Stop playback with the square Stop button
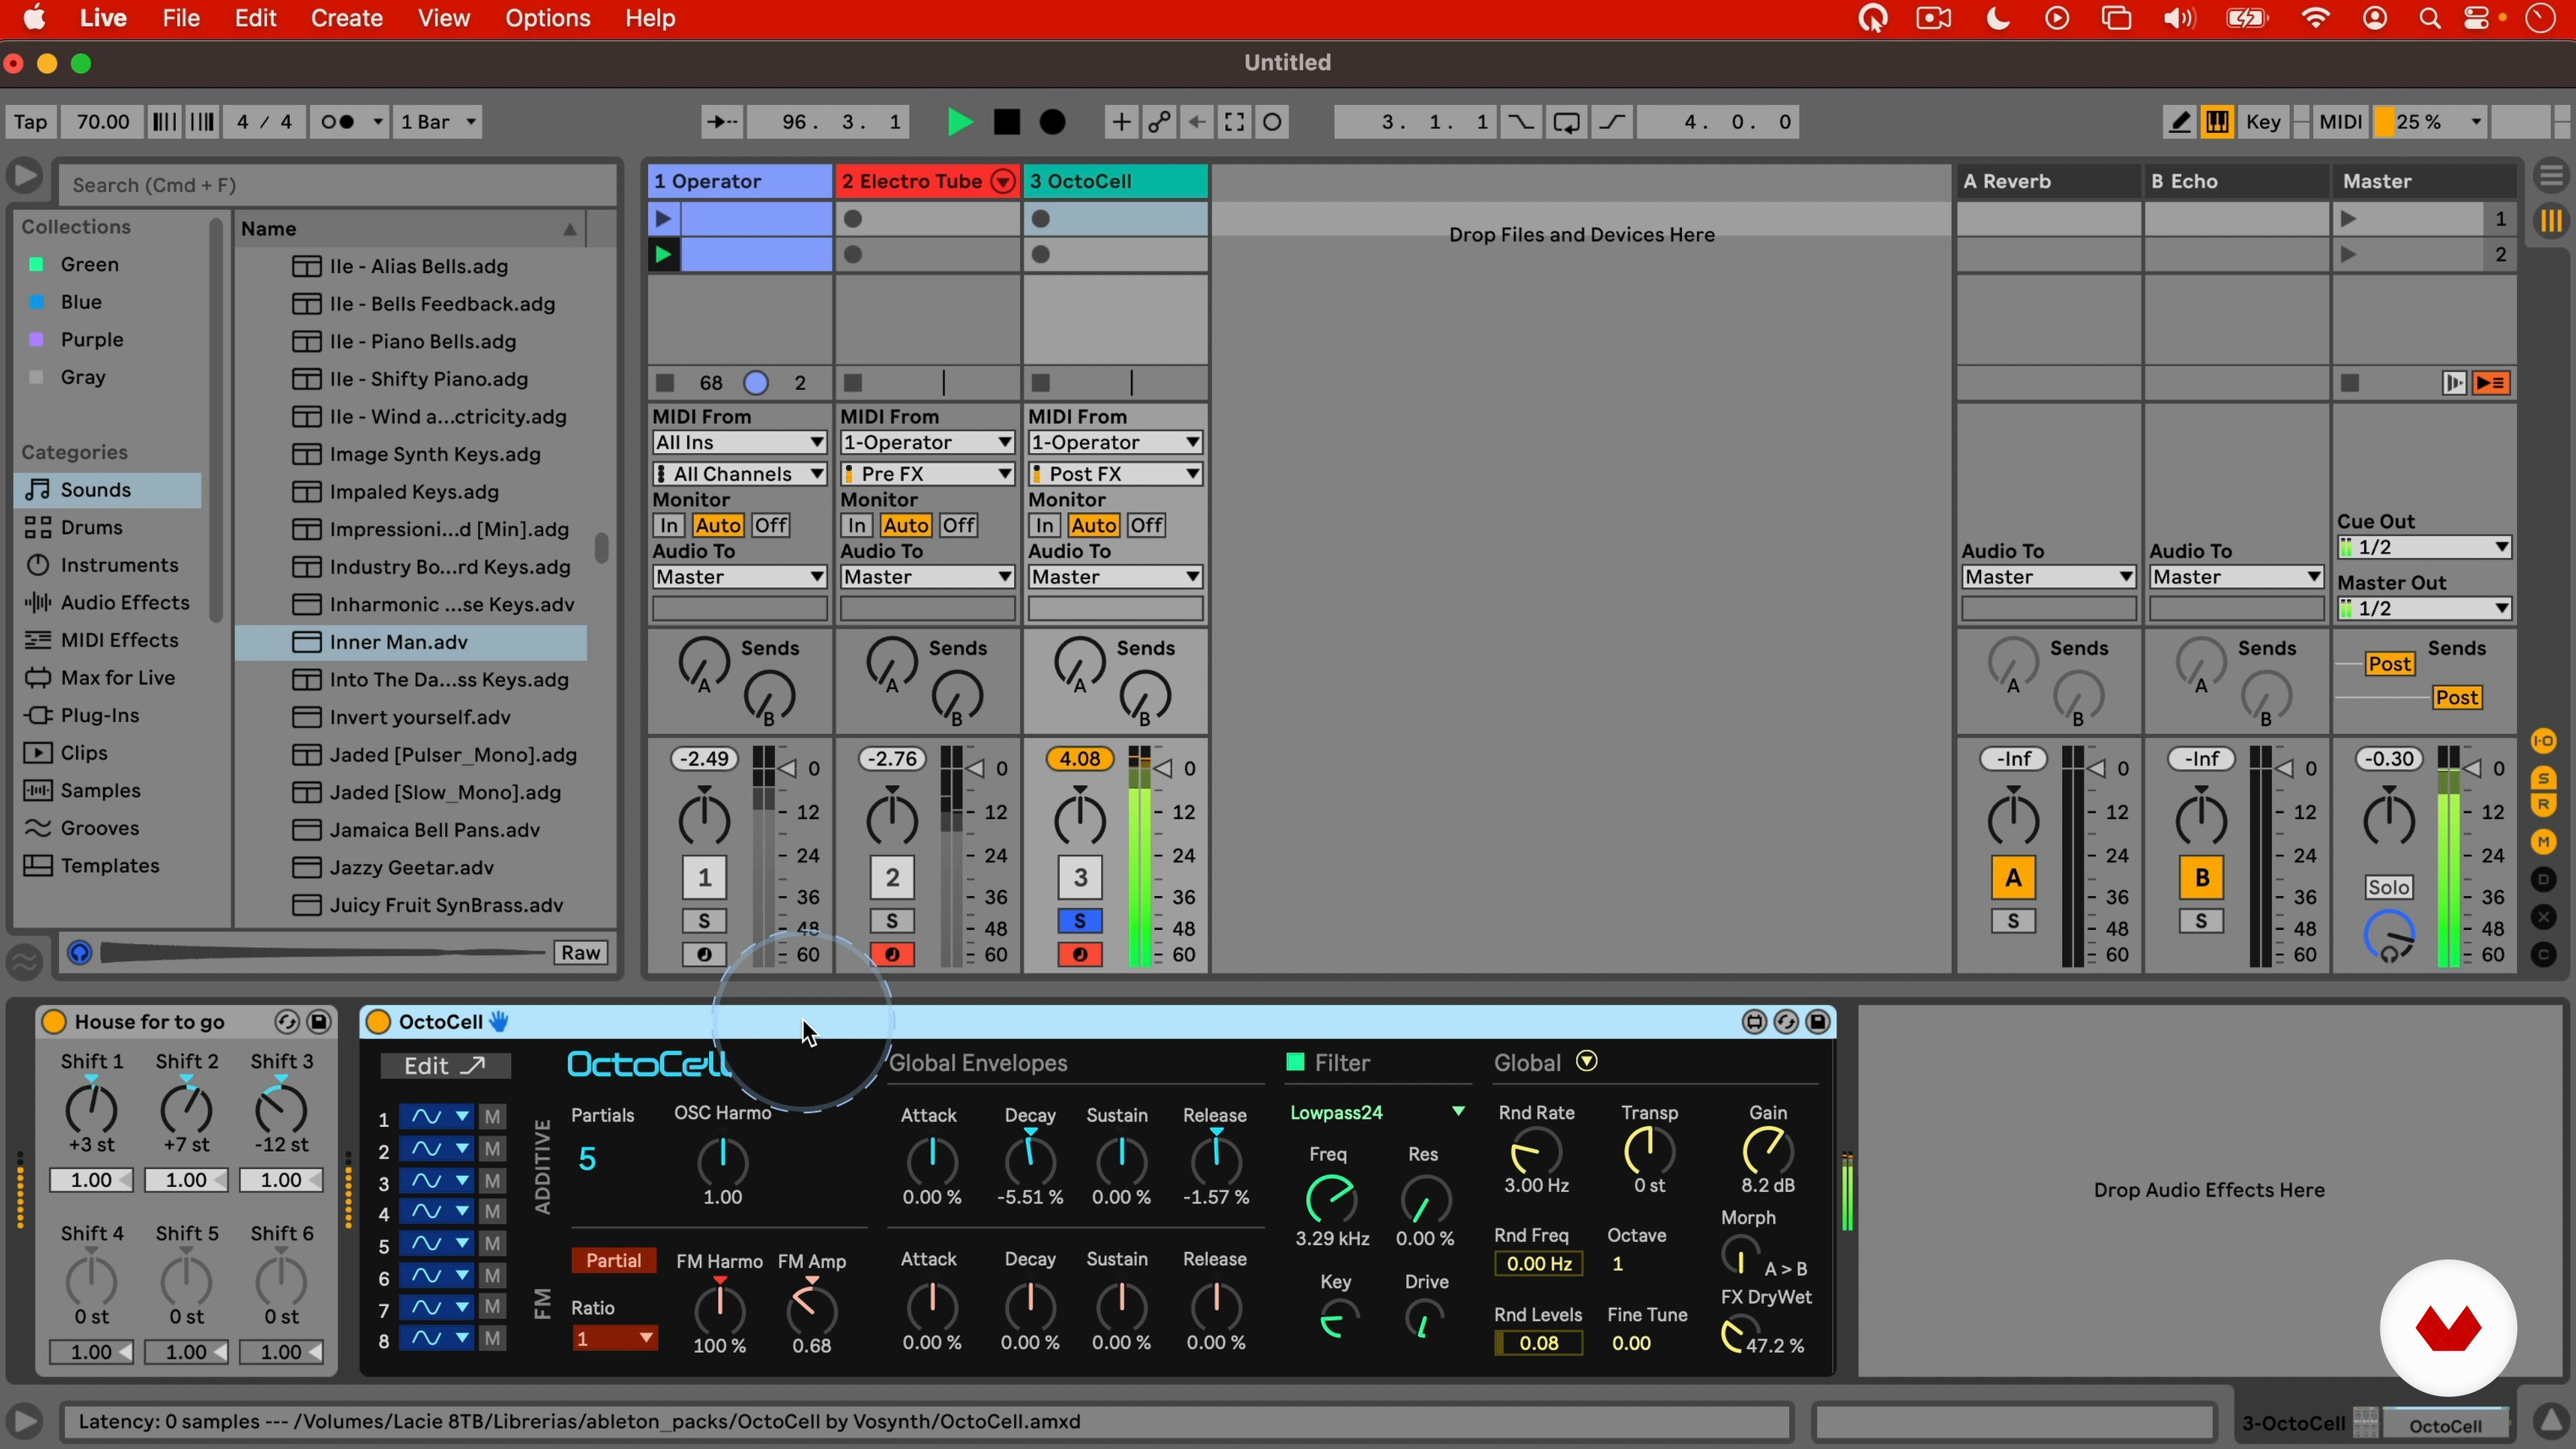Screen dimensions: 2576x1449 point(1006,122)
